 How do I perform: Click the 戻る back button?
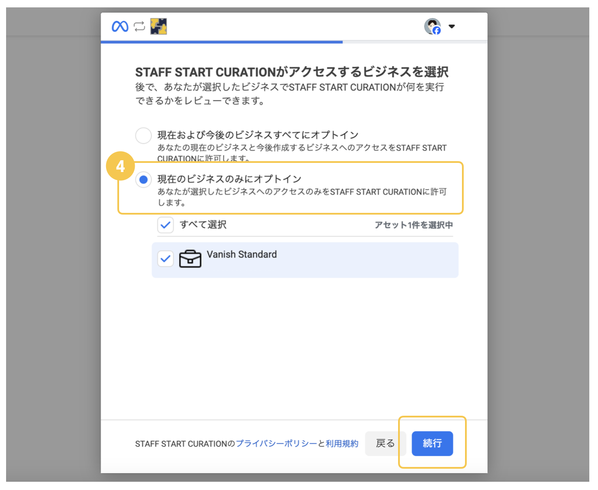(x=385, y=444)
